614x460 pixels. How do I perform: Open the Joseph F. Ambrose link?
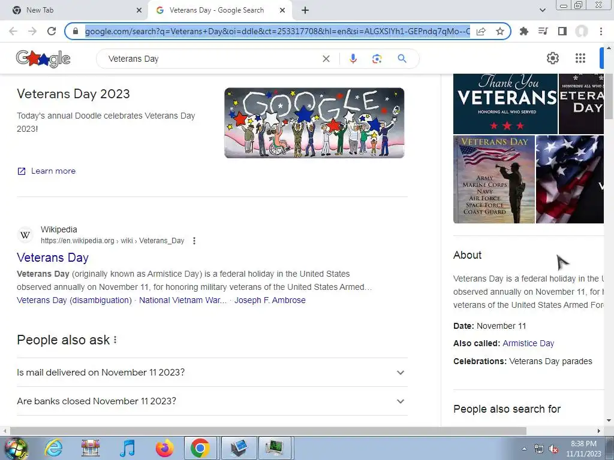(x=270, y=300)
